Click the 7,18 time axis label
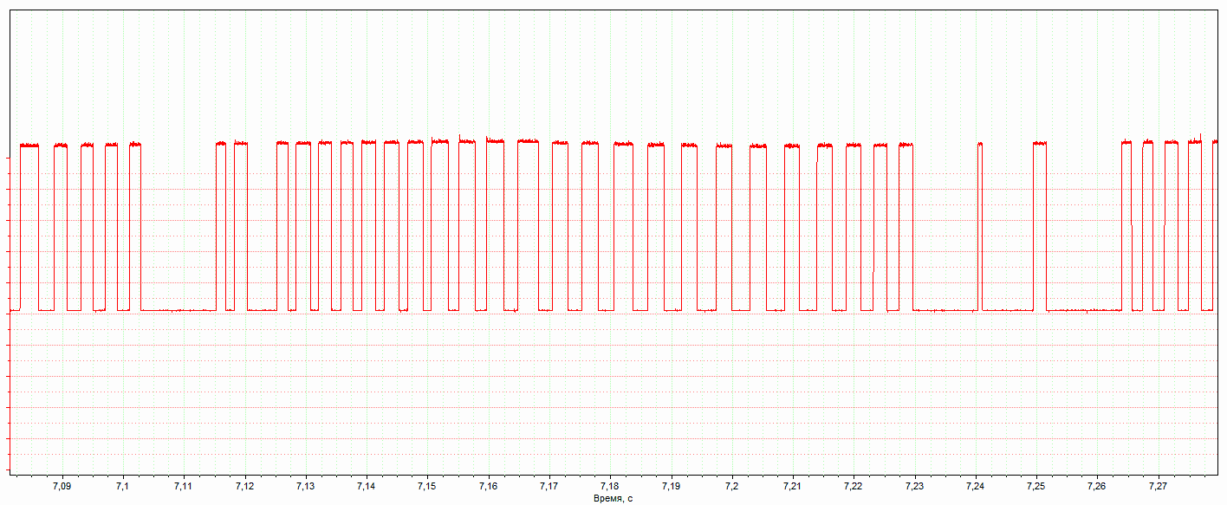The width and height of the screenshot is (1227, 505). 609,488
